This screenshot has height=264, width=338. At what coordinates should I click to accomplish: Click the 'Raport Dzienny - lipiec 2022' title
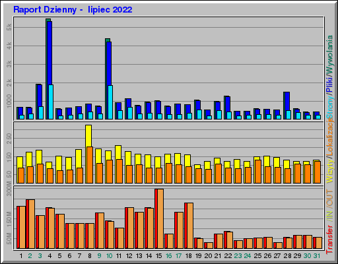[73, 10]
